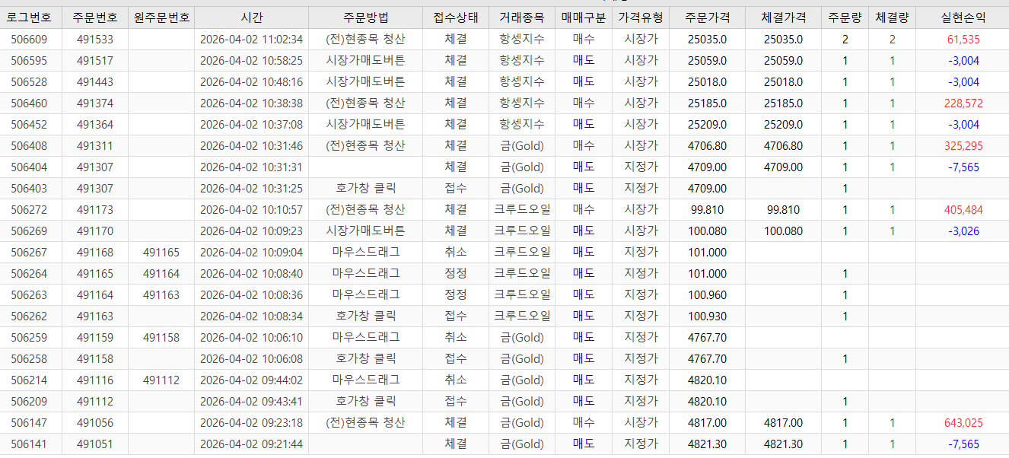Select fill price 4821.30 cell
Viewport: 1009px width, 458px height.
coord(783,444)
